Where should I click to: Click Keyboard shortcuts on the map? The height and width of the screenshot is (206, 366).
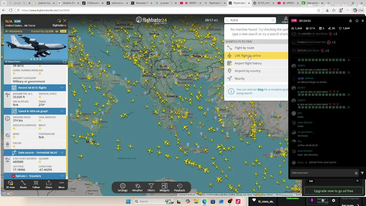point(187,195)
